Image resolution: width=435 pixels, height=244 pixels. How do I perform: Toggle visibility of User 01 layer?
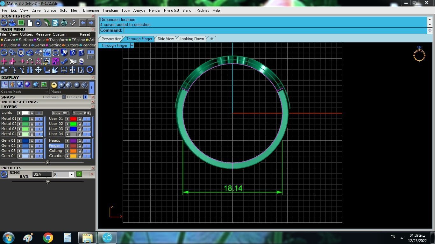87,119
